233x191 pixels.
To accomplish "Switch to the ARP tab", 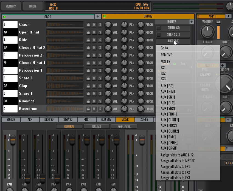I will tap(30, 119).
